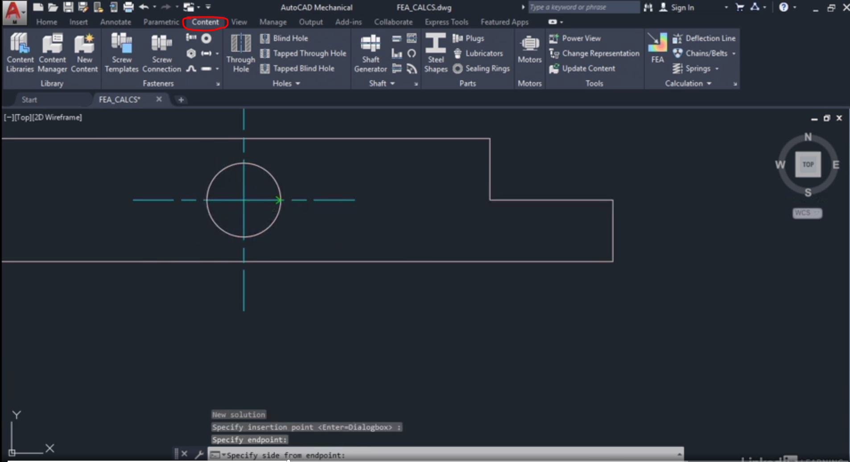Undo the last action
This screenshot has width=850, height=462.
tap(144, 7)
